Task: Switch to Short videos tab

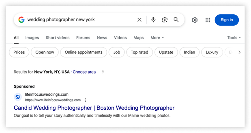Action: coord(58,38)
